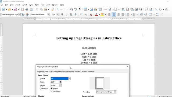Screen dimensions: 172x97
Task: Open Paragraph Style dropdown
Action: tap(19, 15)
